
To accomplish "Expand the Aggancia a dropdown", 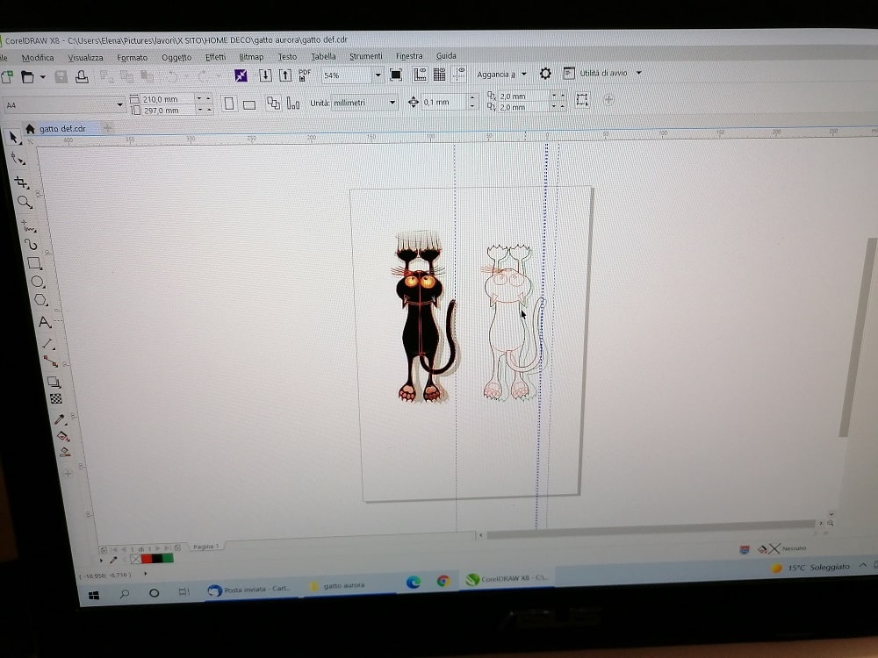I will [x=523, y=74].
